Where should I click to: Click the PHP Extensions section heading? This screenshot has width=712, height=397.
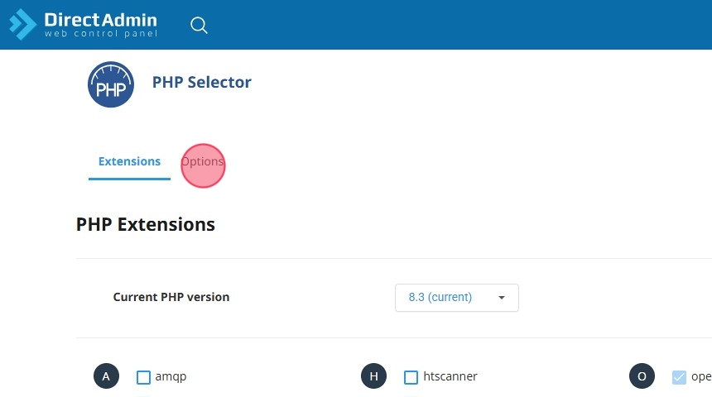point(146,224)
